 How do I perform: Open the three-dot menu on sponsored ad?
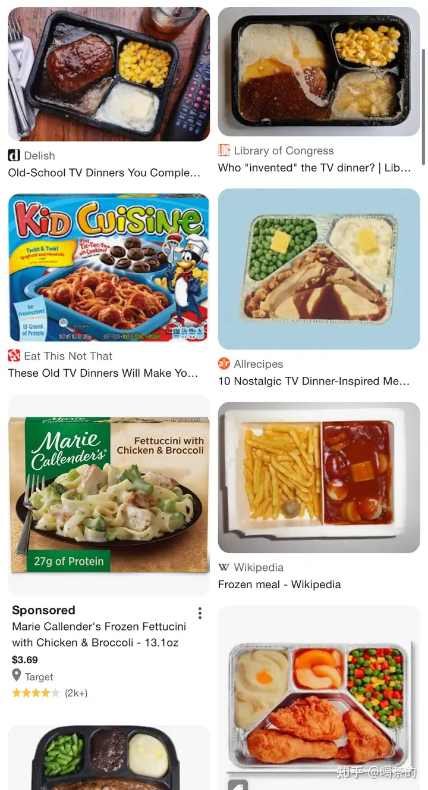tap(200, 613)
